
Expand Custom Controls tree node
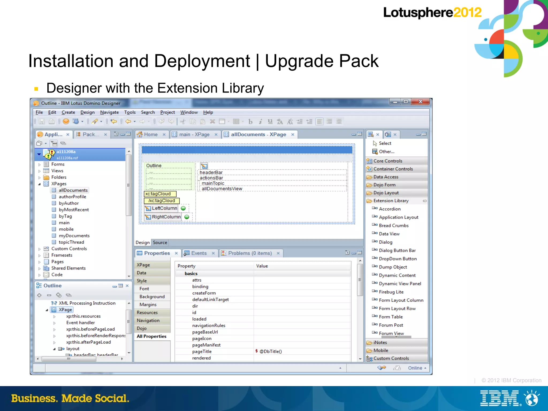(x=39, y=249)
